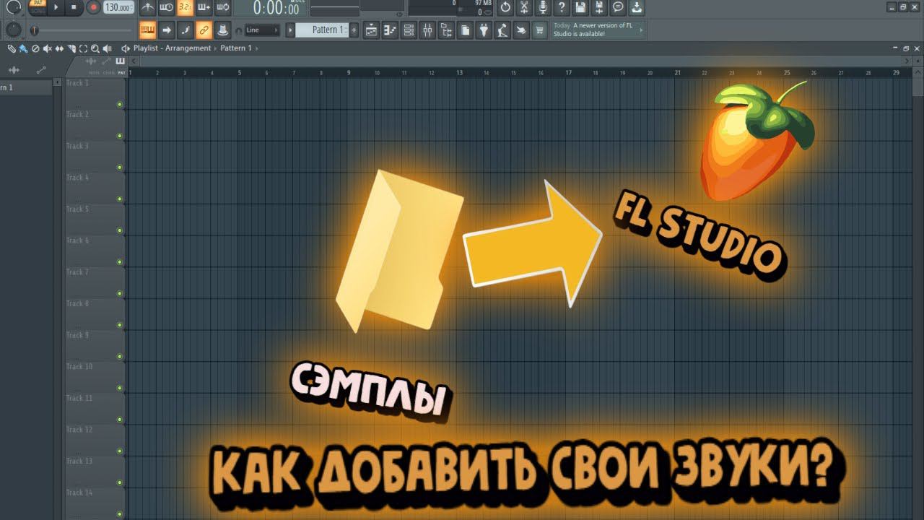924x520 pixels.
Task: Click the undo history icon
Action: (505, 7)
